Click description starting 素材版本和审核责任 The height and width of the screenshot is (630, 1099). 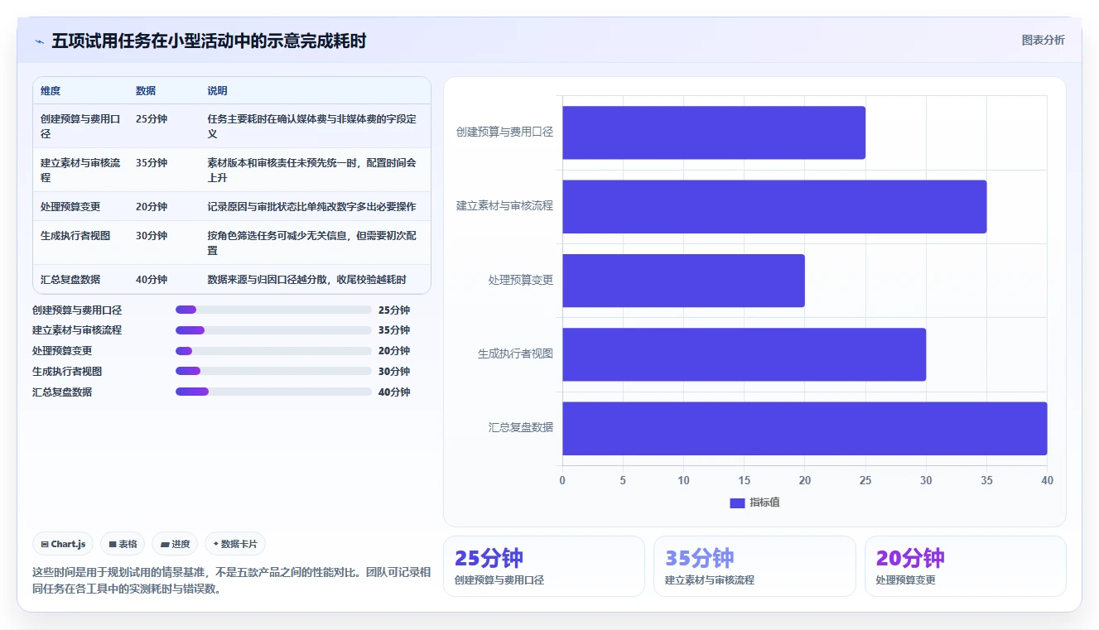click(312, 171)
